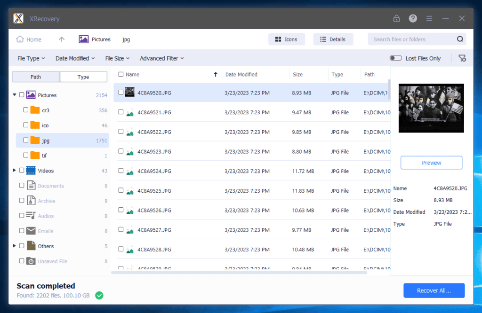Open the help question mark icon
Viewport: 482px width, 313px height.
tap(413, 19)
